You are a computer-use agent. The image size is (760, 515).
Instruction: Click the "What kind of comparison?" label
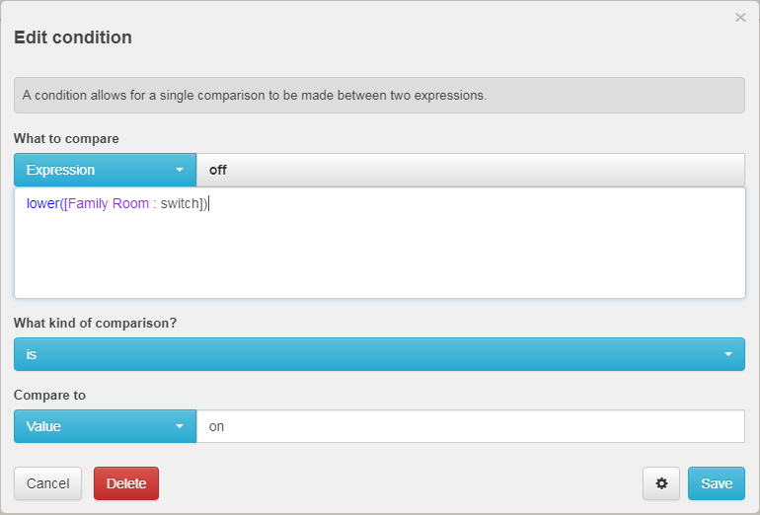[95, 323]
